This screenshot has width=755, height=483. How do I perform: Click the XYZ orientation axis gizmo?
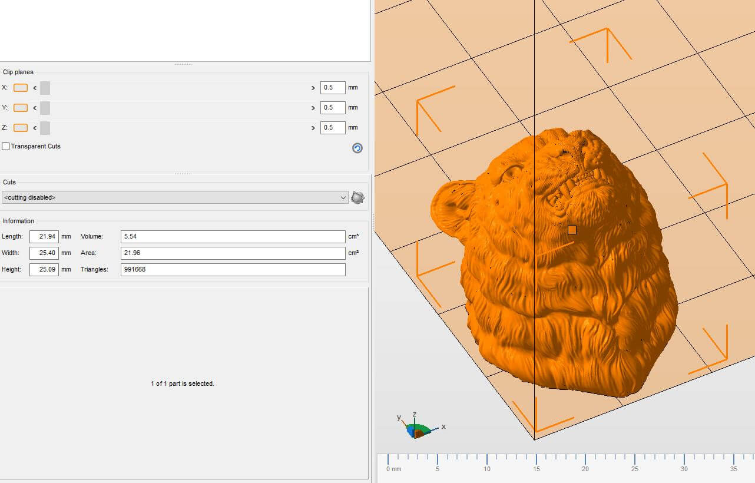tap(419, 428)
